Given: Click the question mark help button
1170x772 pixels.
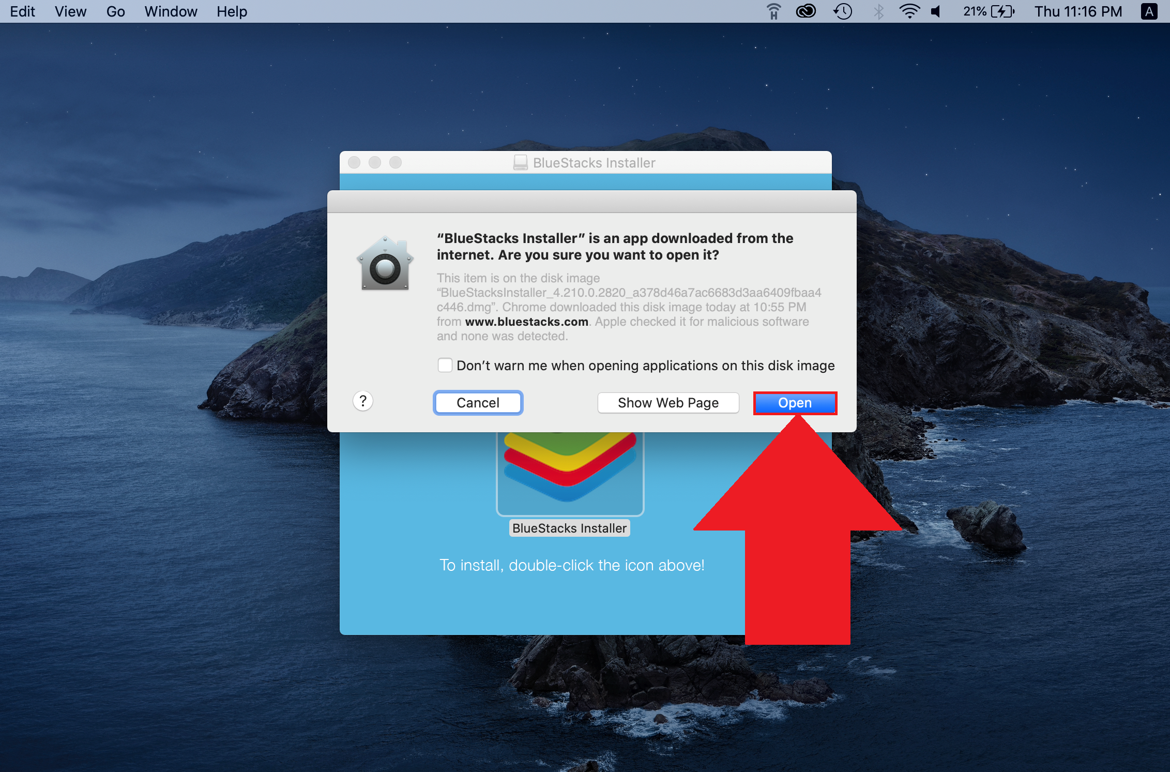Looking at the screenshot, I should (x=363, y=401).
